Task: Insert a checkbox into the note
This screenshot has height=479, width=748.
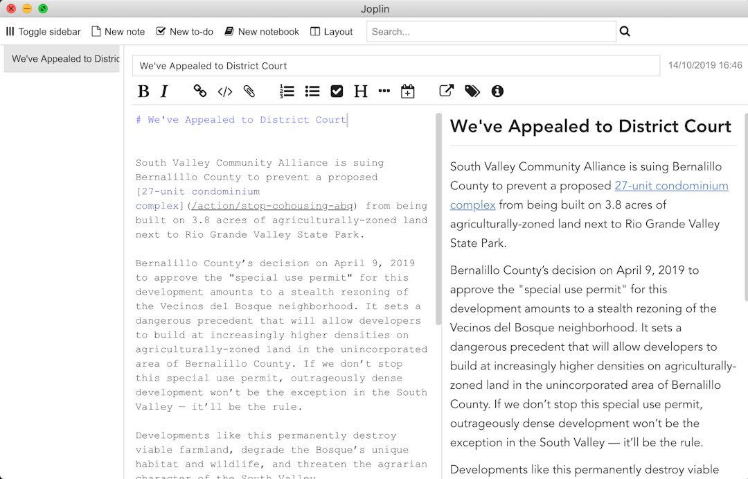Action: (337, 91)
